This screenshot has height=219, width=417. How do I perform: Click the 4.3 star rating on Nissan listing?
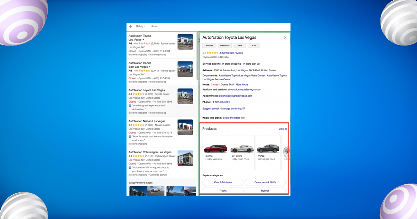[138, 125]
